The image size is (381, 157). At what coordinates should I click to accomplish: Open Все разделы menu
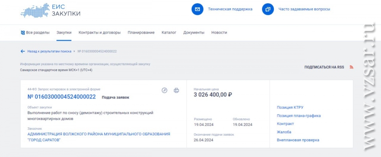[x=38, y=32]
